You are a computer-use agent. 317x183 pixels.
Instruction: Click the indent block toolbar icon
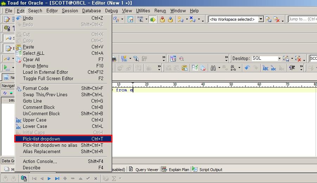pyautogui.click(x=292, y=68)
